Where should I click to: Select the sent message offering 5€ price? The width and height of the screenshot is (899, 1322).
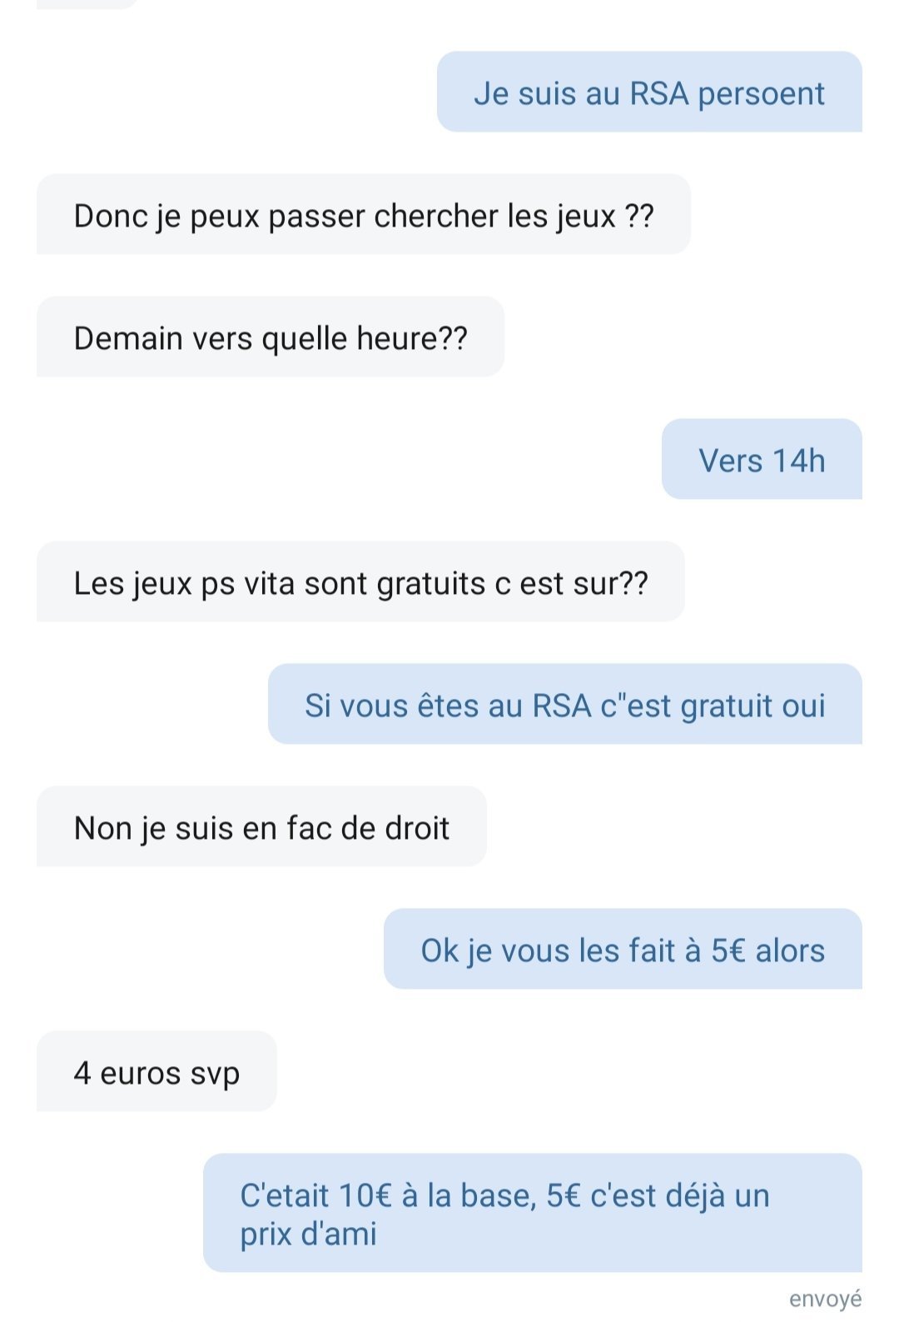click(x=623, y=950)
